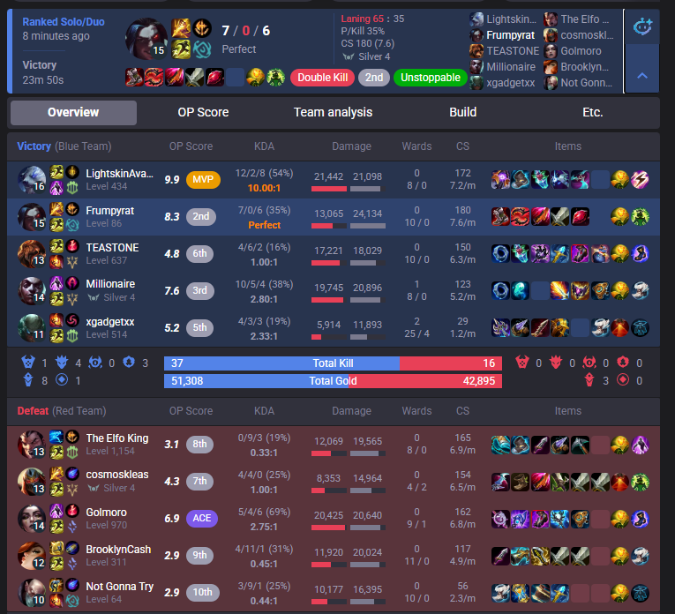Open TEASTONE profile in Blue Team table
675x614 pixels.
coord(112,247)
